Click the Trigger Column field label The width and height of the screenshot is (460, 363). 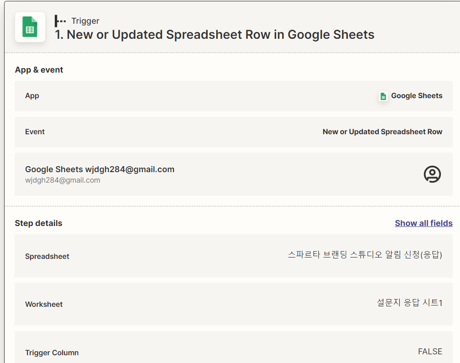52,353
